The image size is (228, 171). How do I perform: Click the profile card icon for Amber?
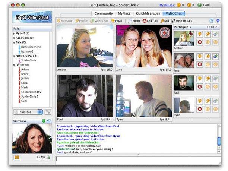tap(208, 34)
